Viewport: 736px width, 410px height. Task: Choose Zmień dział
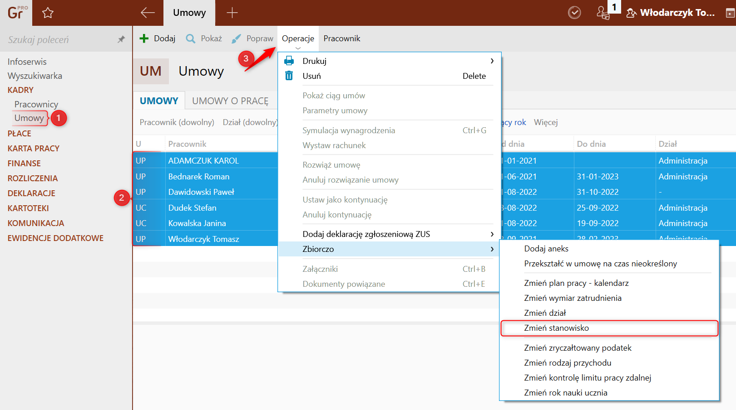609,313
